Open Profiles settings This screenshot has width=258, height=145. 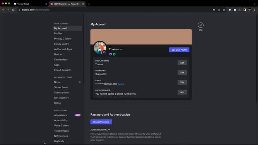tap(67, 33)
